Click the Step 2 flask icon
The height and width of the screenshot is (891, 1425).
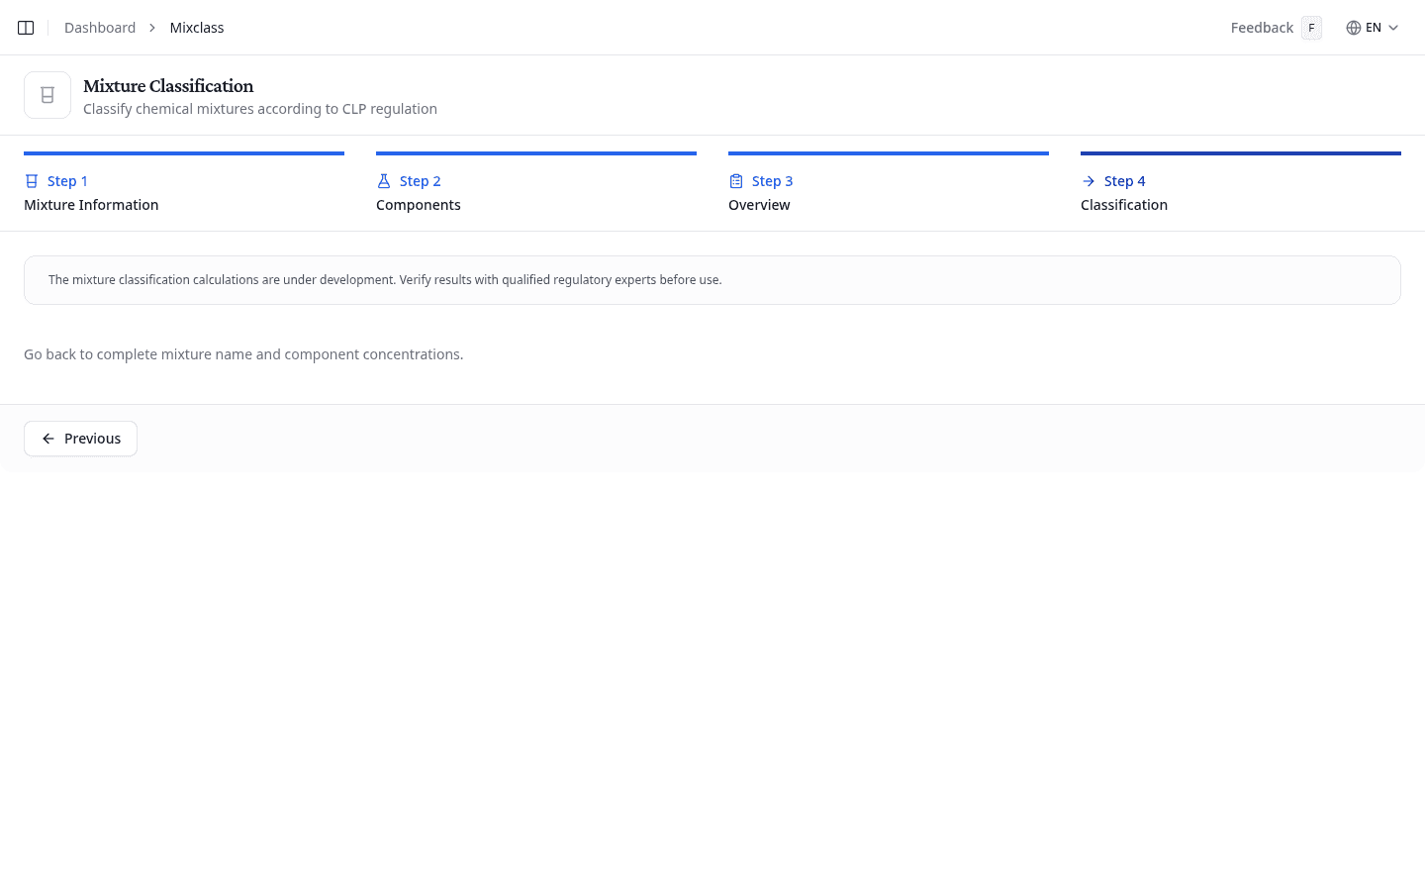[x=384, y=181]
